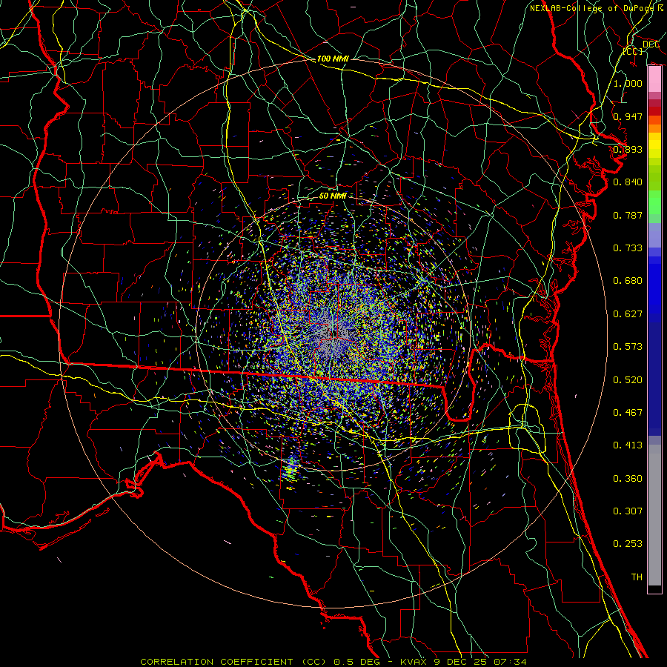Click the 1.000 value on the legend
667x667 pixels.
[x=628, y=83]
